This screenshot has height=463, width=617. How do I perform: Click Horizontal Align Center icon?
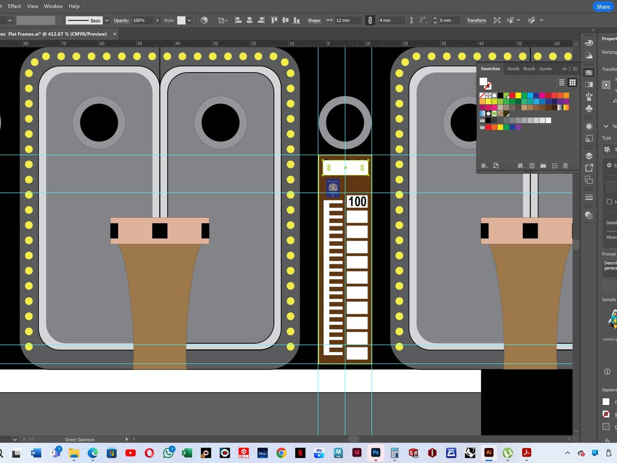click(249, 20)
